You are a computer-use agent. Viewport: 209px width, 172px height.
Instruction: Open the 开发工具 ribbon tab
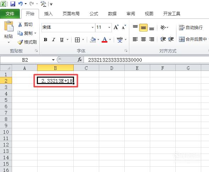tap(172, 13)
